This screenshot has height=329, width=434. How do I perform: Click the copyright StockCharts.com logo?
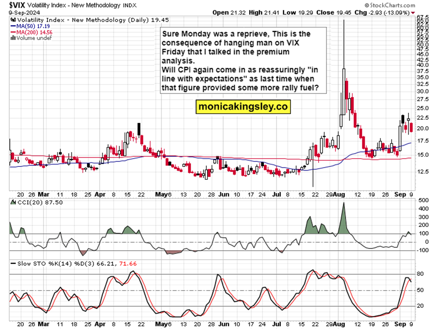click(390, 5)
